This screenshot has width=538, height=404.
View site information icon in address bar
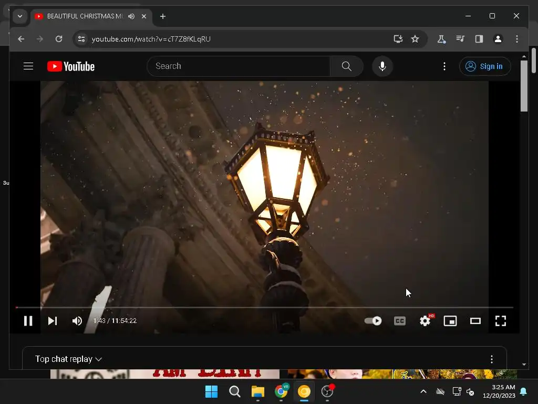81,39
